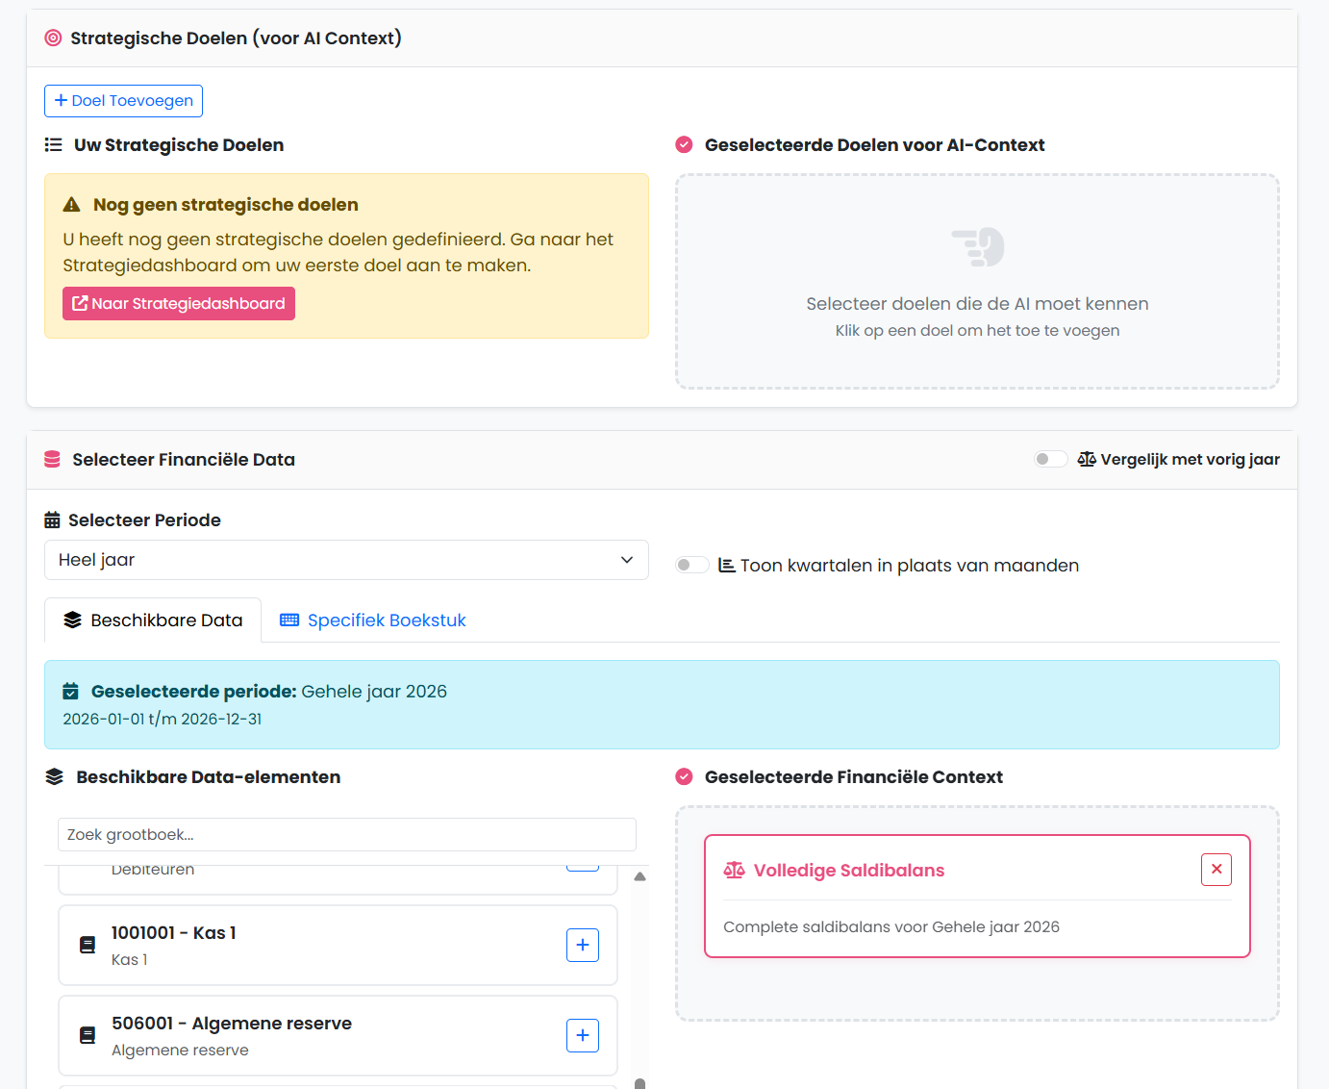
Task: Enable Vergelijk met vorig jaar toggle
Action: (1050, 459)
